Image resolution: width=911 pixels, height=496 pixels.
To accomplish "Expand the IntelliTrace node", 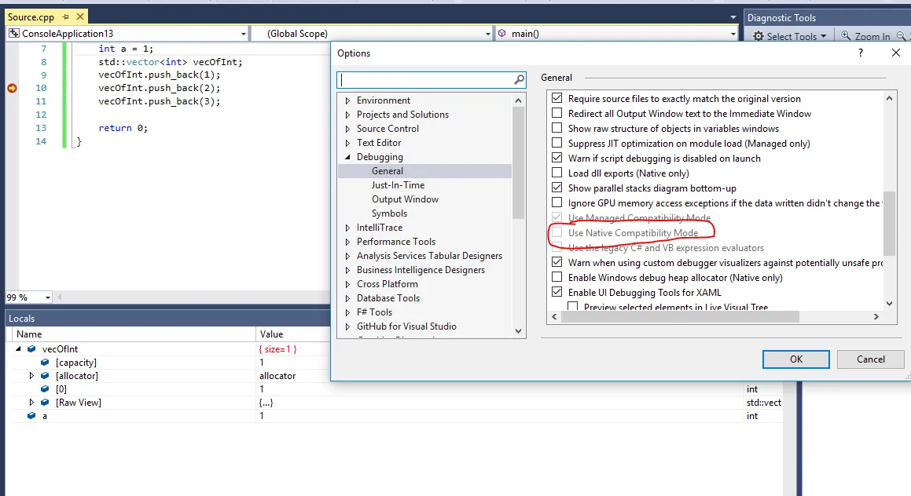I will point(347,228).
